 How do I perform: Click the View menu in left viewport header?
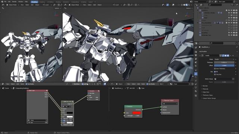[22, 5]
